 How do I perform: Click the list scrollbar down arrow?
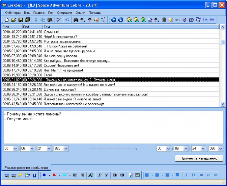click(x=222, y=104)
